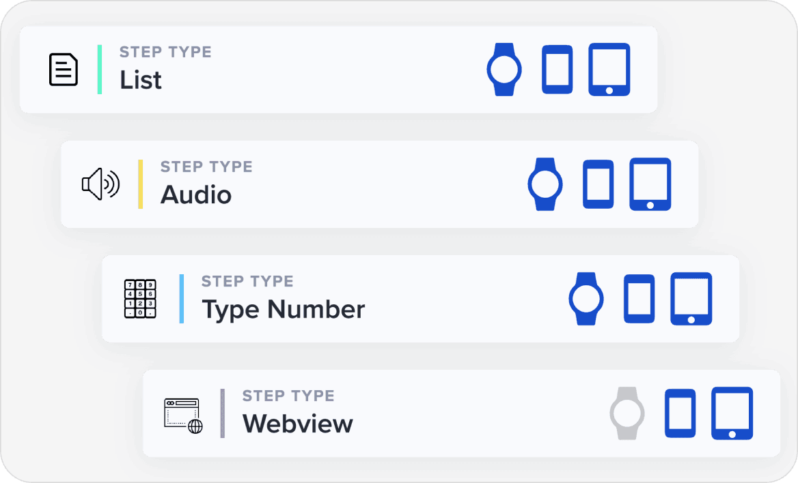Select the watch icon on Audio card
The height and width of the screenshot is (483, 798).
545,184
